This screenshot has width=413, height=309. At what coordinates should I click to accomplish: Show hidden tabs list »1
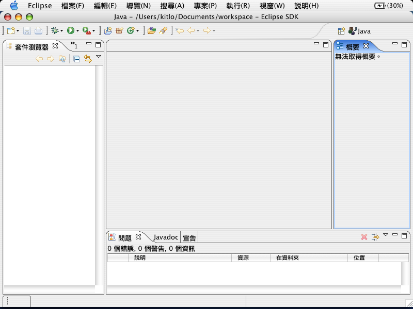click(x=74, y=45)
